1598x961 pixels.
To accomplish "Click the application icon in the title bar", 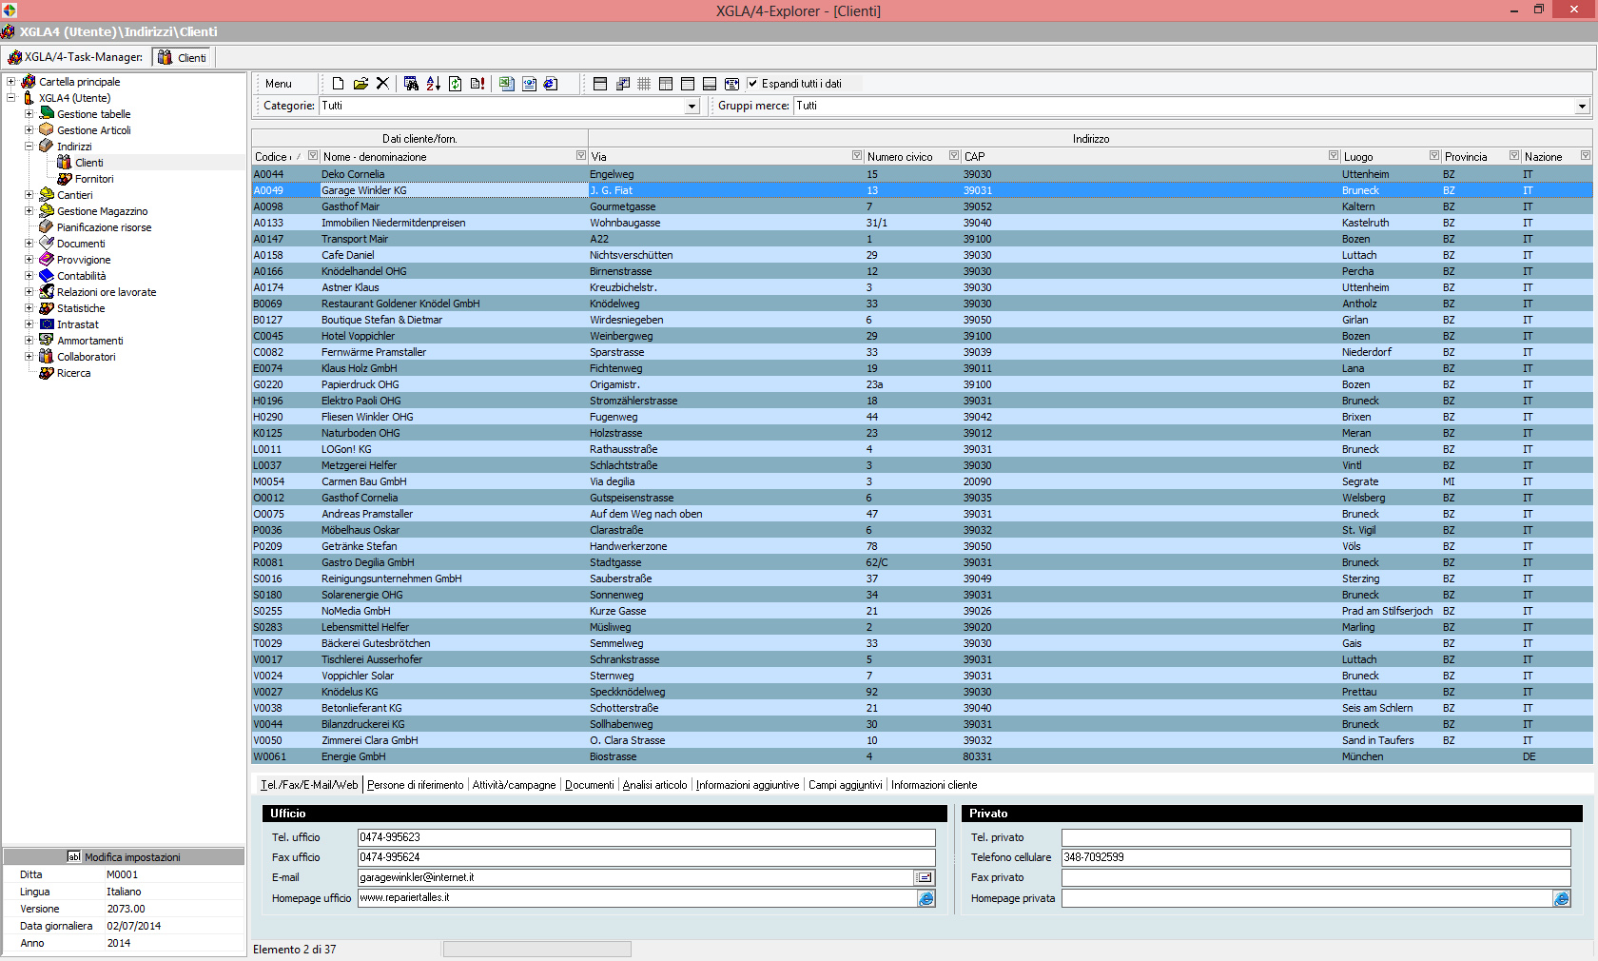I will point(9,10).
